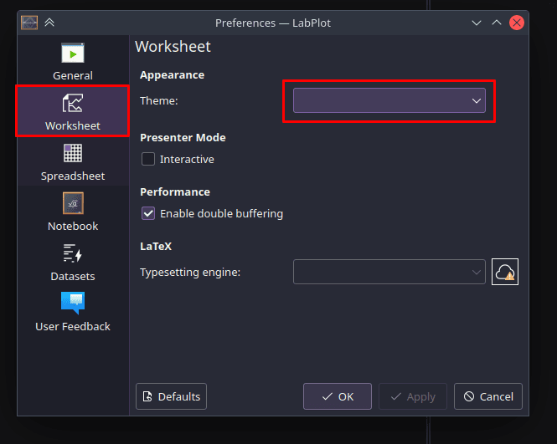
Task: Open the Notebook preferences page
Action: pos(73,212)
